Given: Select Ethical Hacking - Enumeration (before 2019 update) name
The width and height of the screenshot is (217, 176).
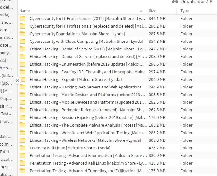Looking at the screenshot, I should pyautogui.click(x=87, y=64).
